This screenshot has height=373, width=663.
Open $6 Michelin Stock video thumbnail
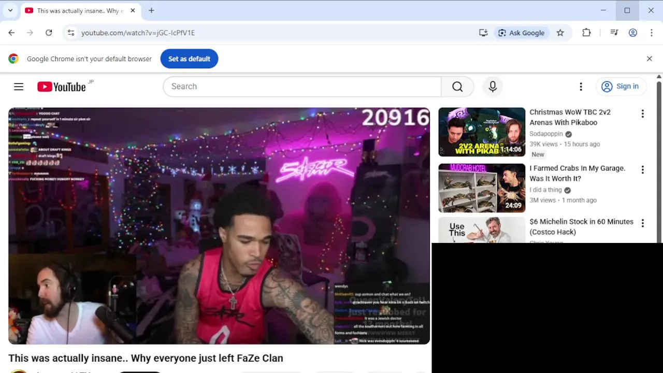tap(482, 229)
